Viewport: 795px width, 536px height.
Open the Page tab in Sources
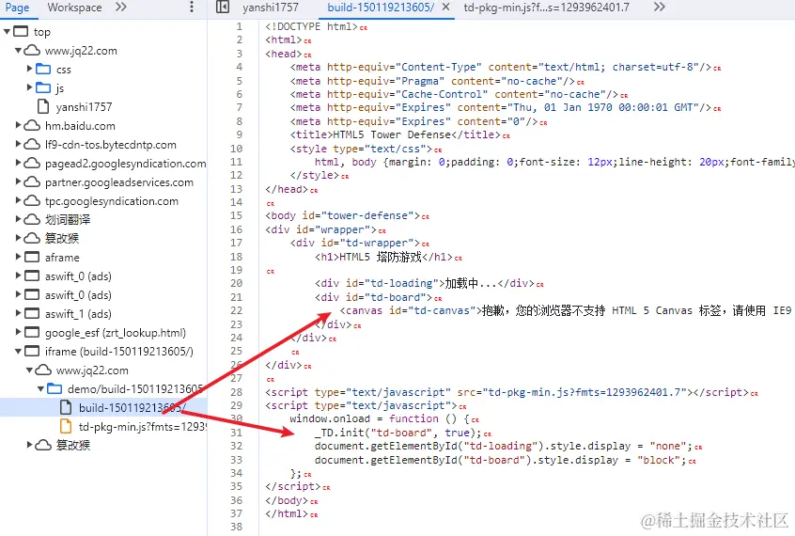[17, 8]
